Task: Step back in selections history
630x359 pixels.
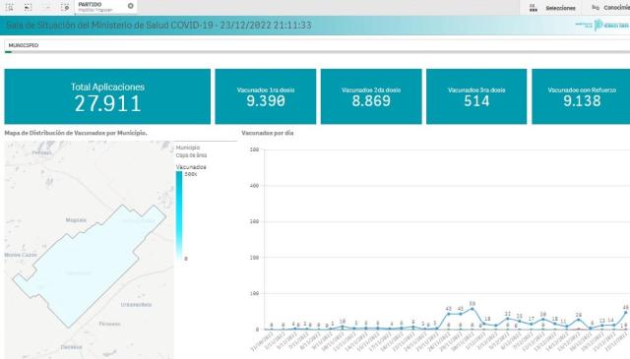Action: [x=28, y=7]
